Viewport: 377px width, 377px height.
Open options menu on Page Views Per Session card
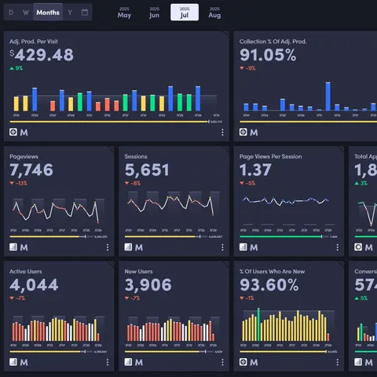338,247
